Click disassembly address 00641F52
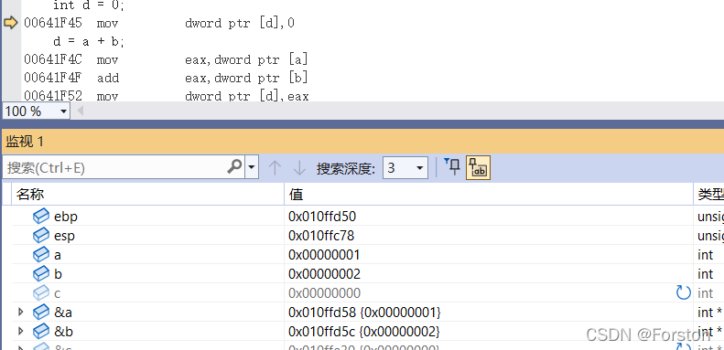 53,96
